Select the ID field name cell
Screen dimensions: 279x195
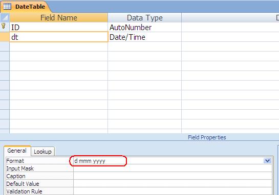point(59,28)
